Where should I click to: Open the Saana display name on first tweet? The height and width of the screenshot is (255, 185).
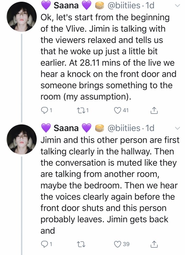tap(66, 5)
